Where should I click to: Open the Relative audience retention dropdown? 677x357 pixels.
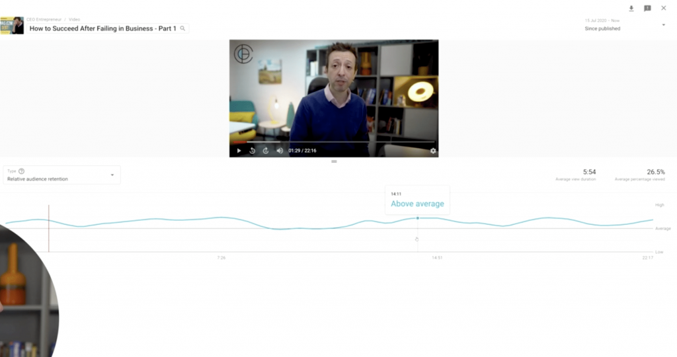[61, 175]
